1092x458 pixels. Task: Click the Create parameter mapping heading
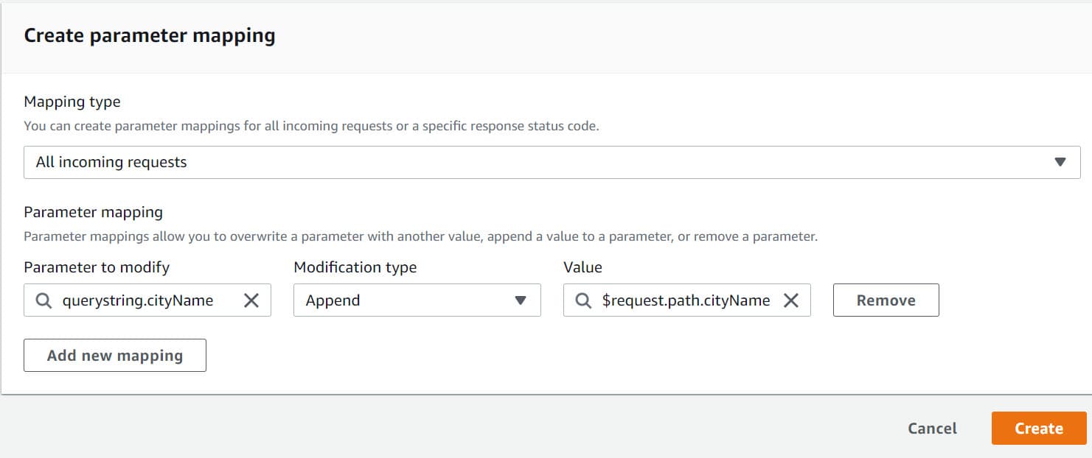[x=149, y=35]
